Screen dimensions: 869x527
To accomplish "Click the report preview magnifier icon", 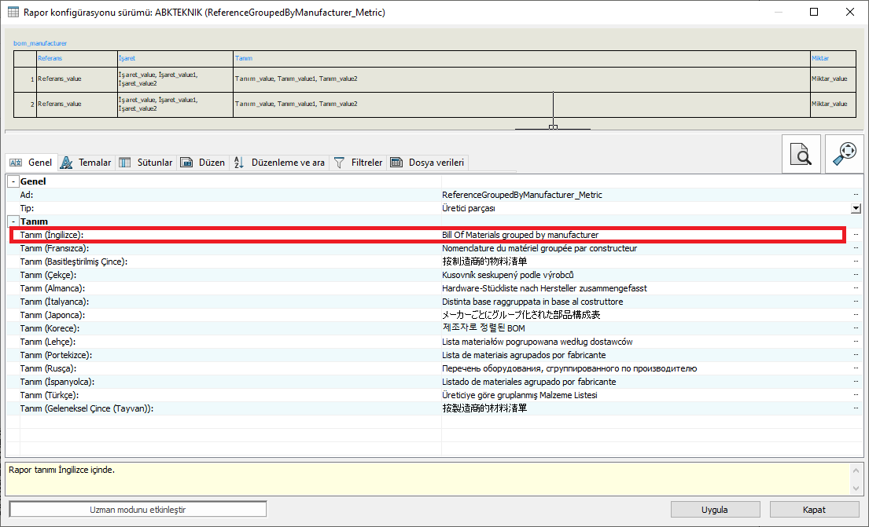I will pos(801,154).
